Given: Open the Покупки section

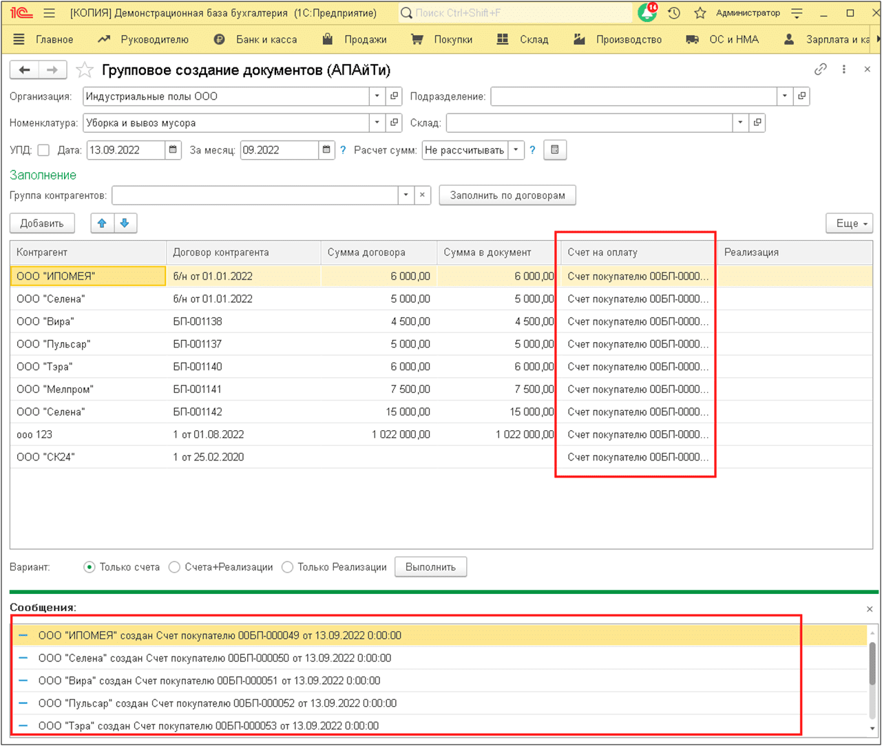Looking at the screenshot, I should [442, 39].
